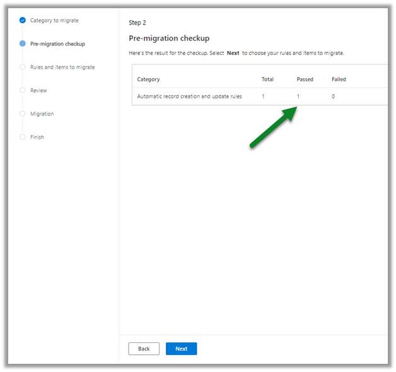
Task: Click the active Pre-migration checkup step circle
Action: (23, 44)
